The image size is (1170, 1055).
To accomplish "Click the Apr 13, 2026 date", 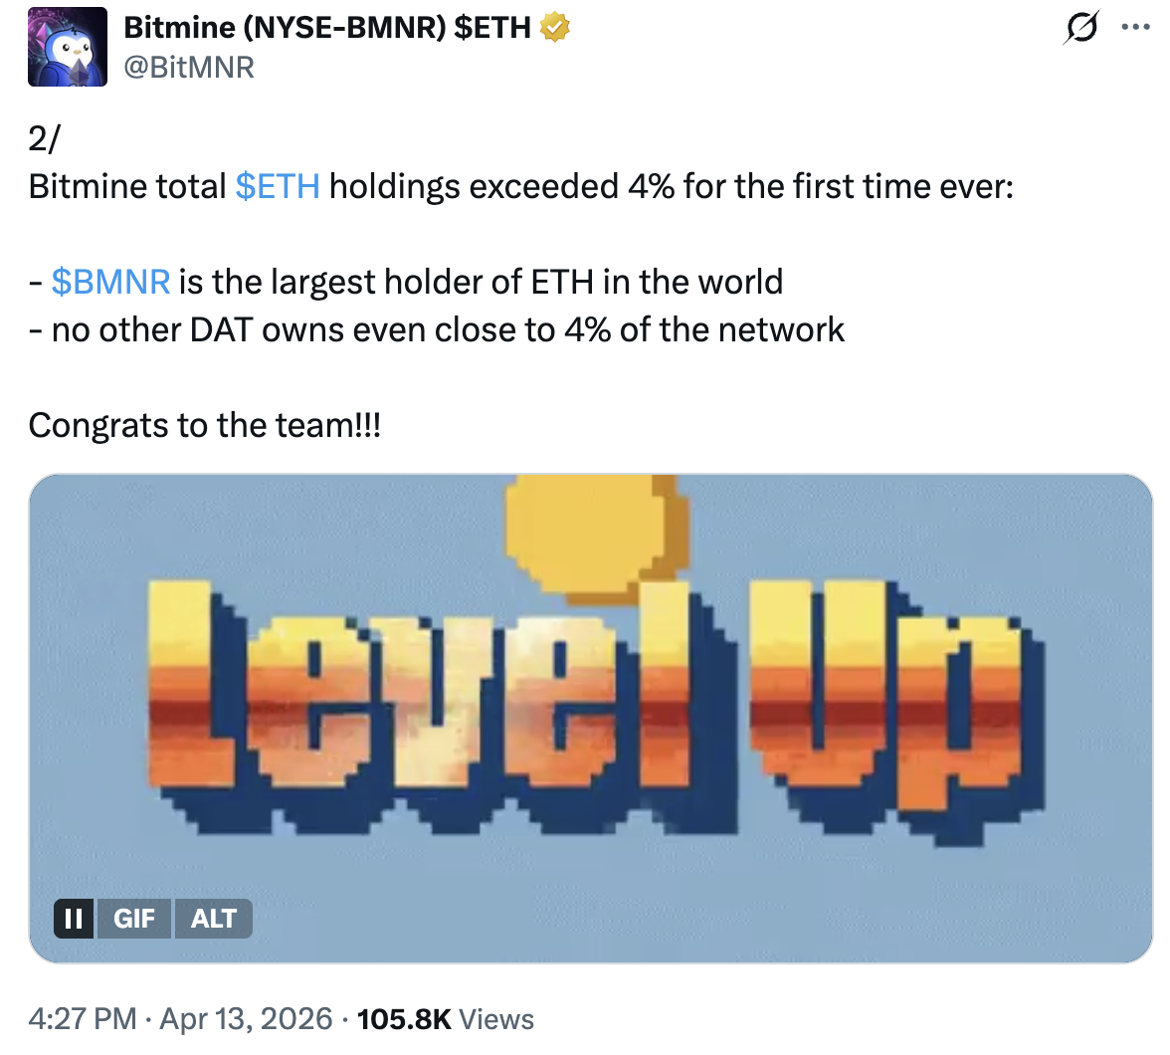I will coord(247,1019).
